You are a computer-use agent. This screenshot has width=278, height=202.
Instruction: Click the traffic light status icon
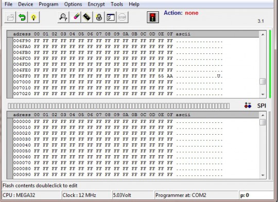153,17
